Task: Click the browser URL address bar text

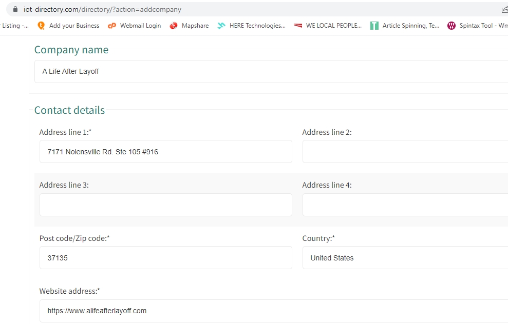Action: click(103, 9)
